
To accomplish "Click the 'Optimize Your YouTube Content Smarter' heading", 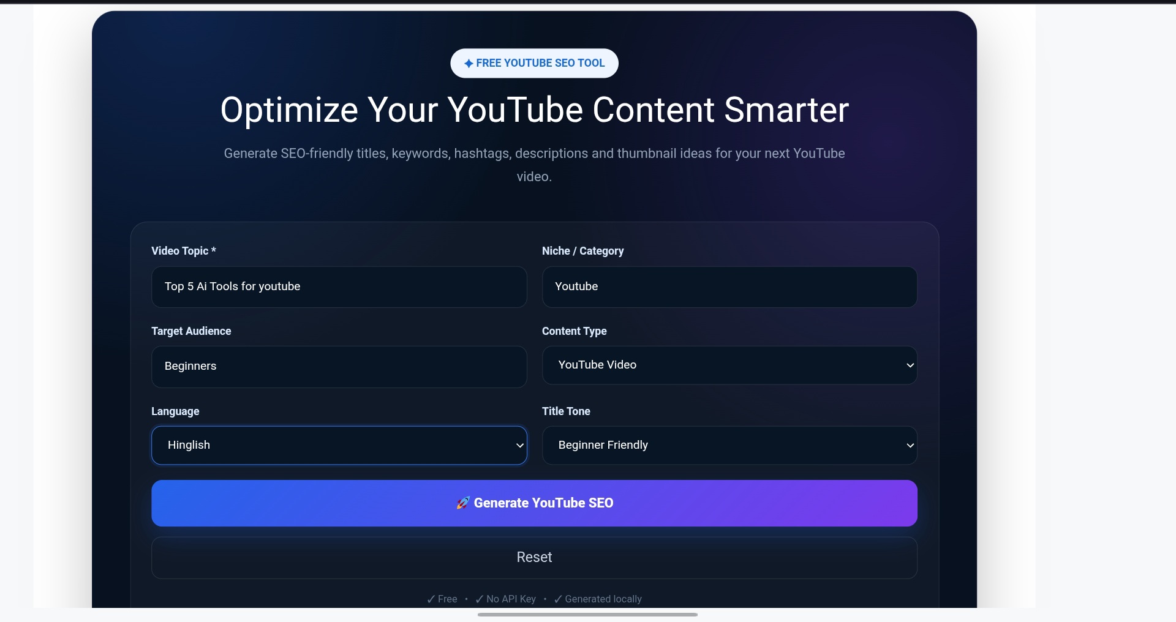I will click(534, 110).
